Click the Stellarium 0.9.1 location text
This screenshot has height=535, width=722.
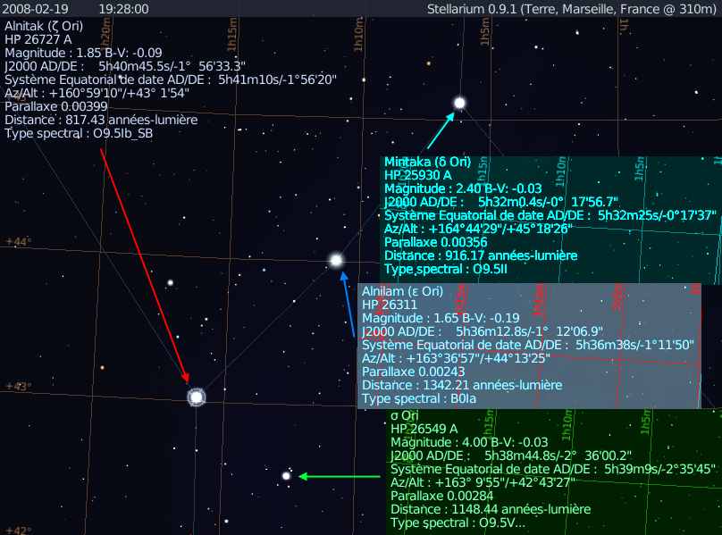(571, 9)
